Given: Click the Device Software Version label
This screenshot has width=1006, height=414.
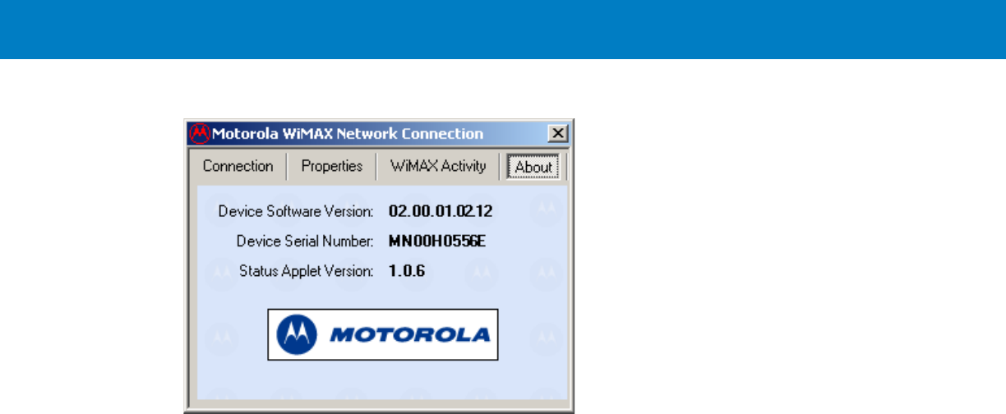Looking at the screenshot, I should pyautogui.click(x=296, y=211).
